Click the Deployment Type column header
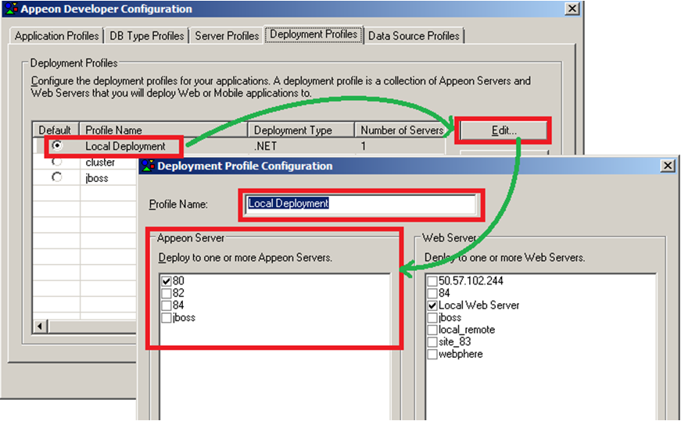The image size is (681, 421). click(x=302, y=130)
